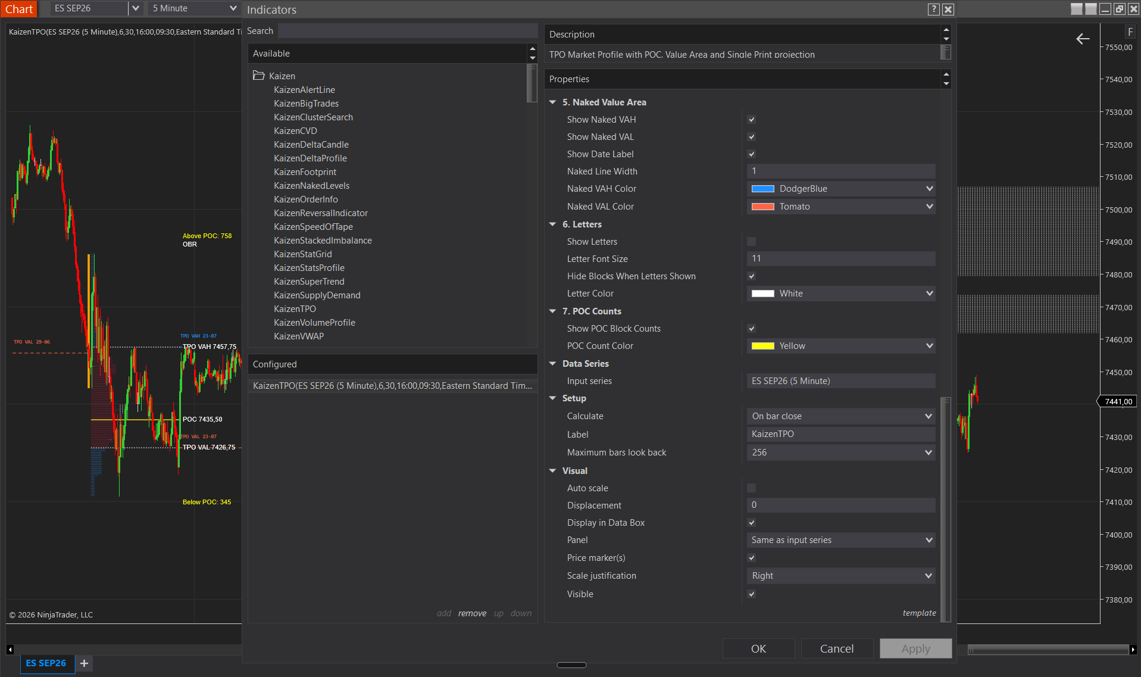Toggle the Show Naked VAL checkbox
The image size is (1141, 677).
tap(752, 137)
